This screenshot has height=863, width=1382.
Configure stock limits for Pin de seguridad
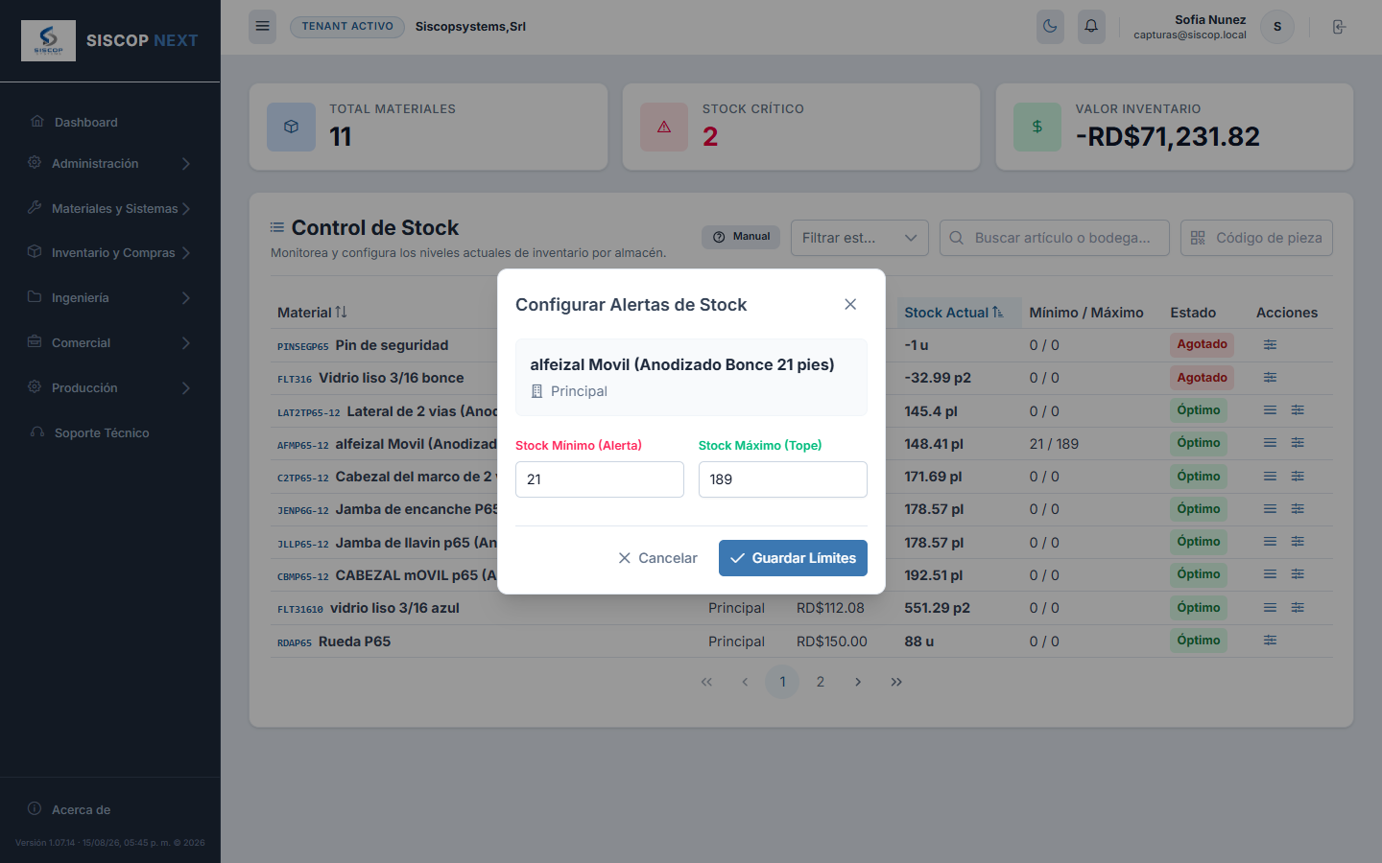click(x=1270, y=344)
